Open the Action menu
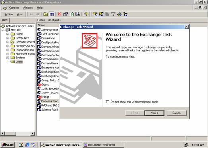This screenshot has width=208, height=148. click(9, 14)
